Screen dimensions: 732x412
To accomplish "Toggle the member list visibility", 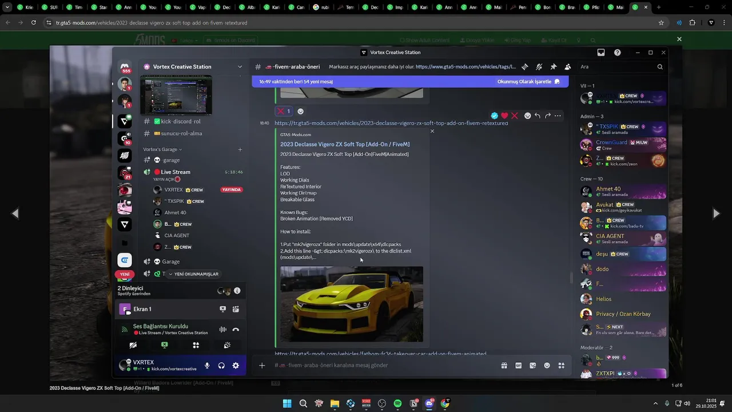I will pos(567,67).
